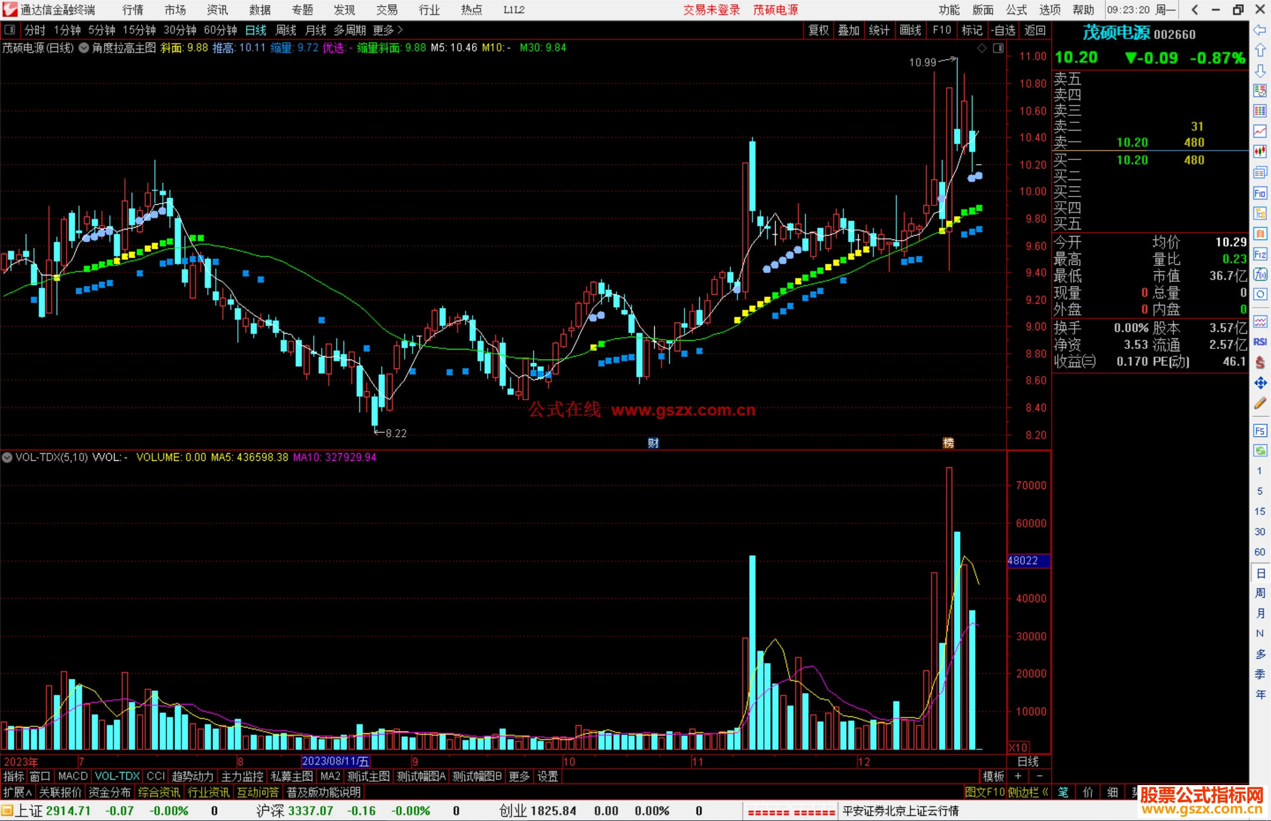Open the F12 sidebar icon
The width and height of the screenshot is (1271, 821).
click(1260, 254)
